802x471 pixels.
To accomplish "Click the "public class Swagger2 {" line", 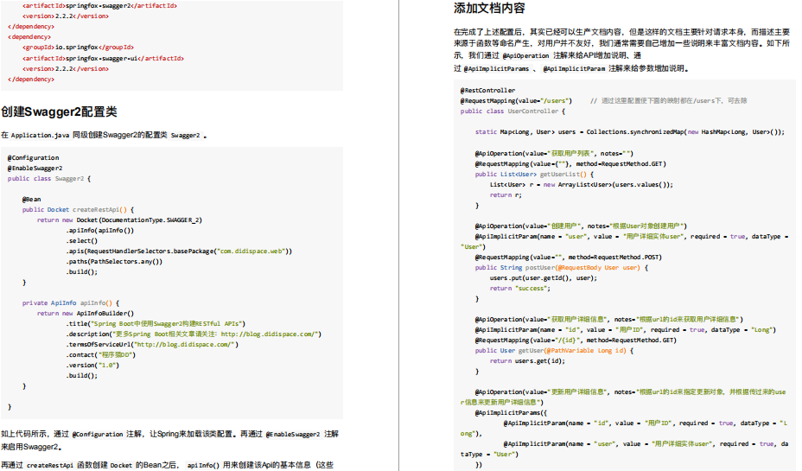I will tap(49, 179).
